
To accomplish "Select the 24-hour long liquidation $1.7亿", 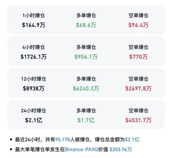I will [x=86, y=120].
